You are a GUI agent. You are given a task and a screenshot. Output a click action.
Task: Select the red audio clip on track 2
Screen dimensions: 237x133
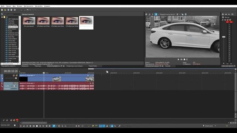pos(57,86)
